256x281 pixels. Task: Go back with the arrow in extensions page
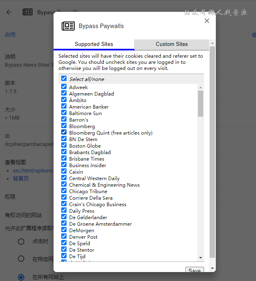point(9,12)
